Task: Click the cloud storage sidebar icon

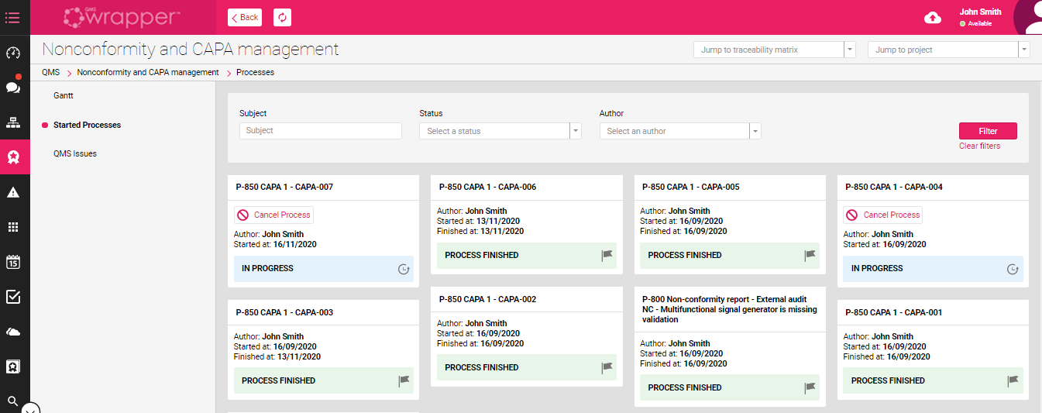Action: (x=13, y=332)
